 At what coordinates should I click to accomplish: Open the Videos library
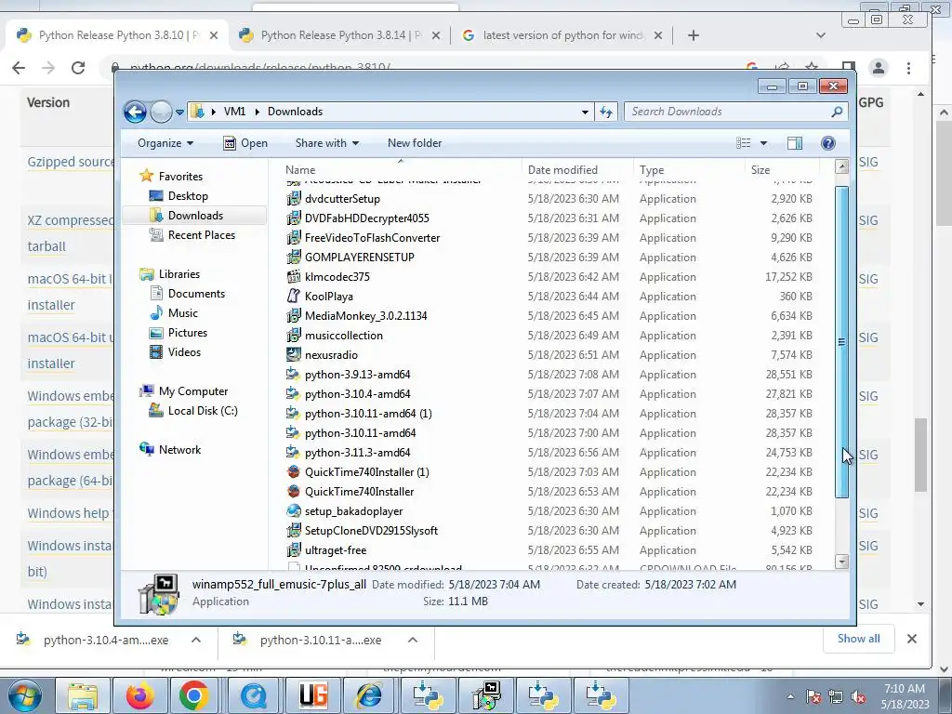(184, 352)
